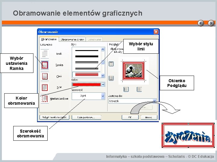The width and height of the screenshot is (217, 162).
Task: Click the style list scroll up arrow
Action: coord(103,49)
